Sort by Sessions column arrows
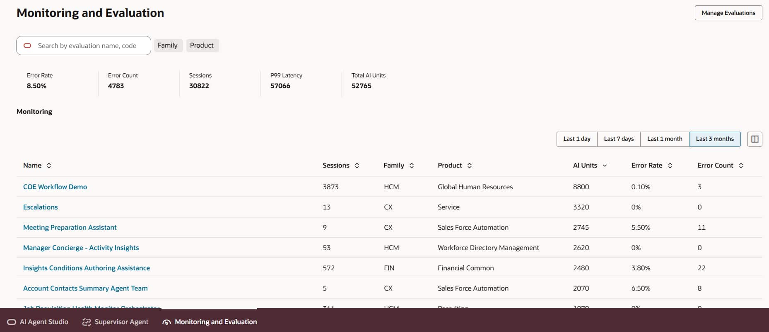 (357, 166)
